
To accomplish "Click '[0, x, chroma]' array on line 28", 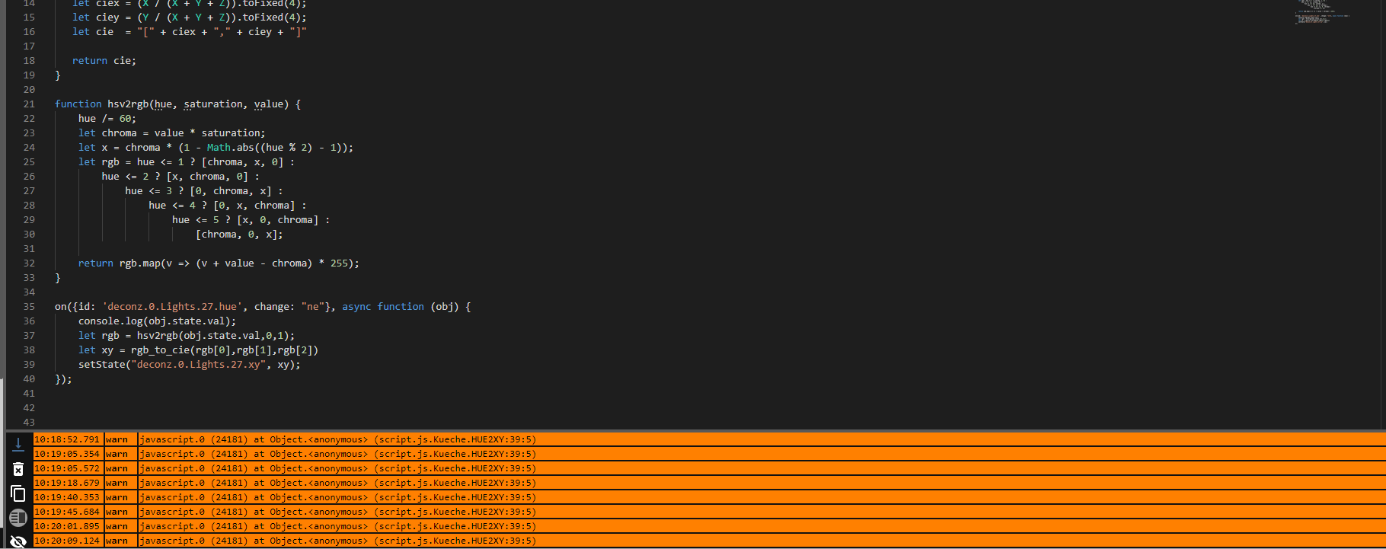I will [254, 206].
